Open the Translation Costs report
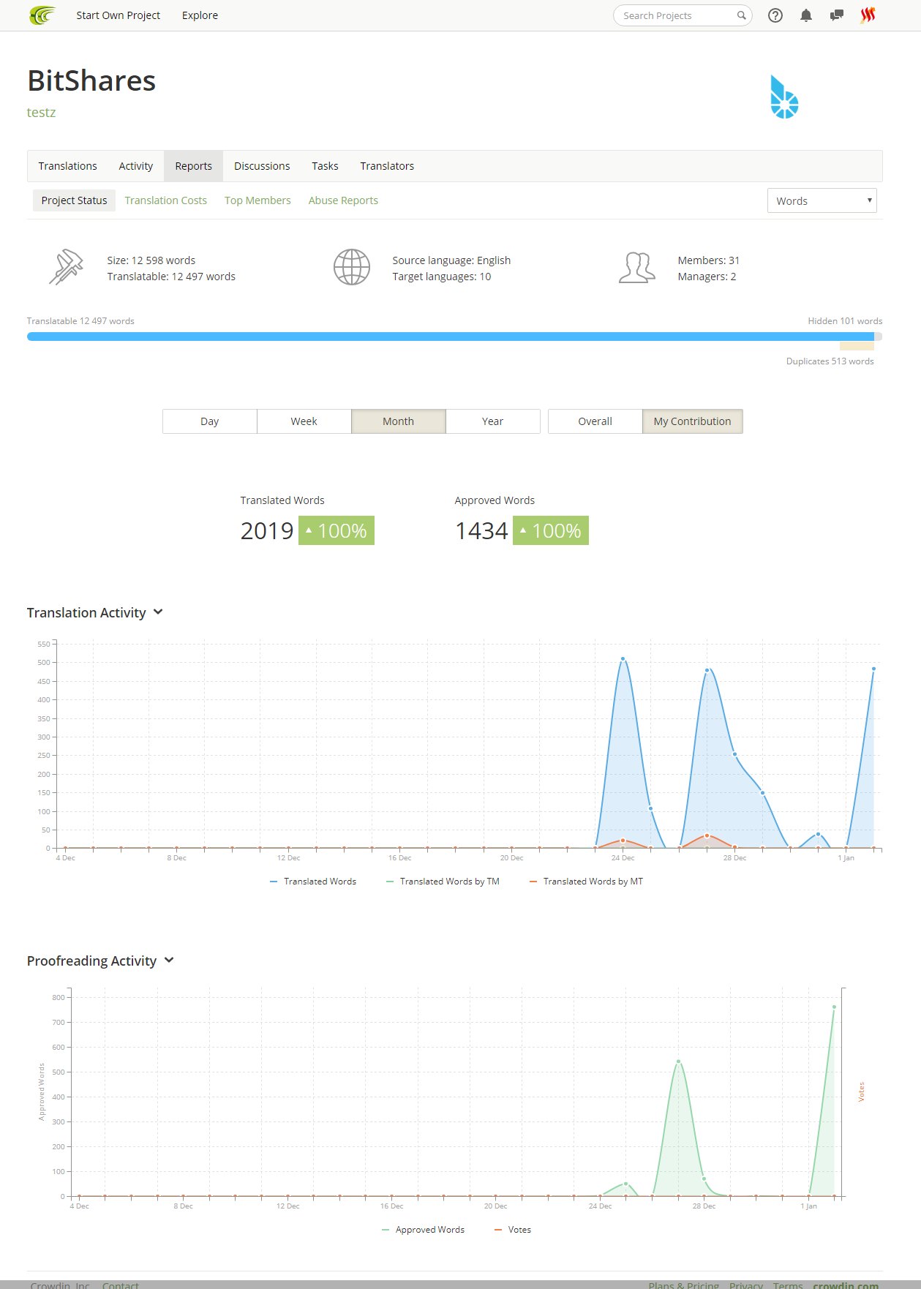 tap(165, 200)
